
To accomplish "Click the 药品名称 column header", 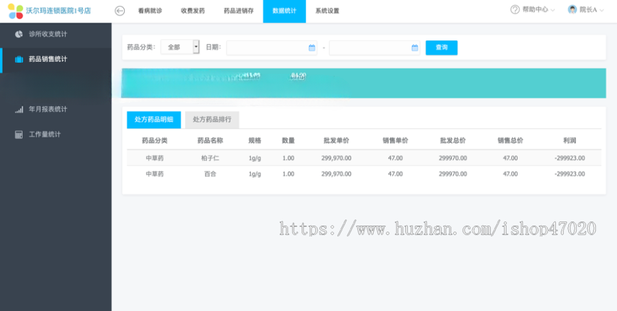I will point(210,140).
